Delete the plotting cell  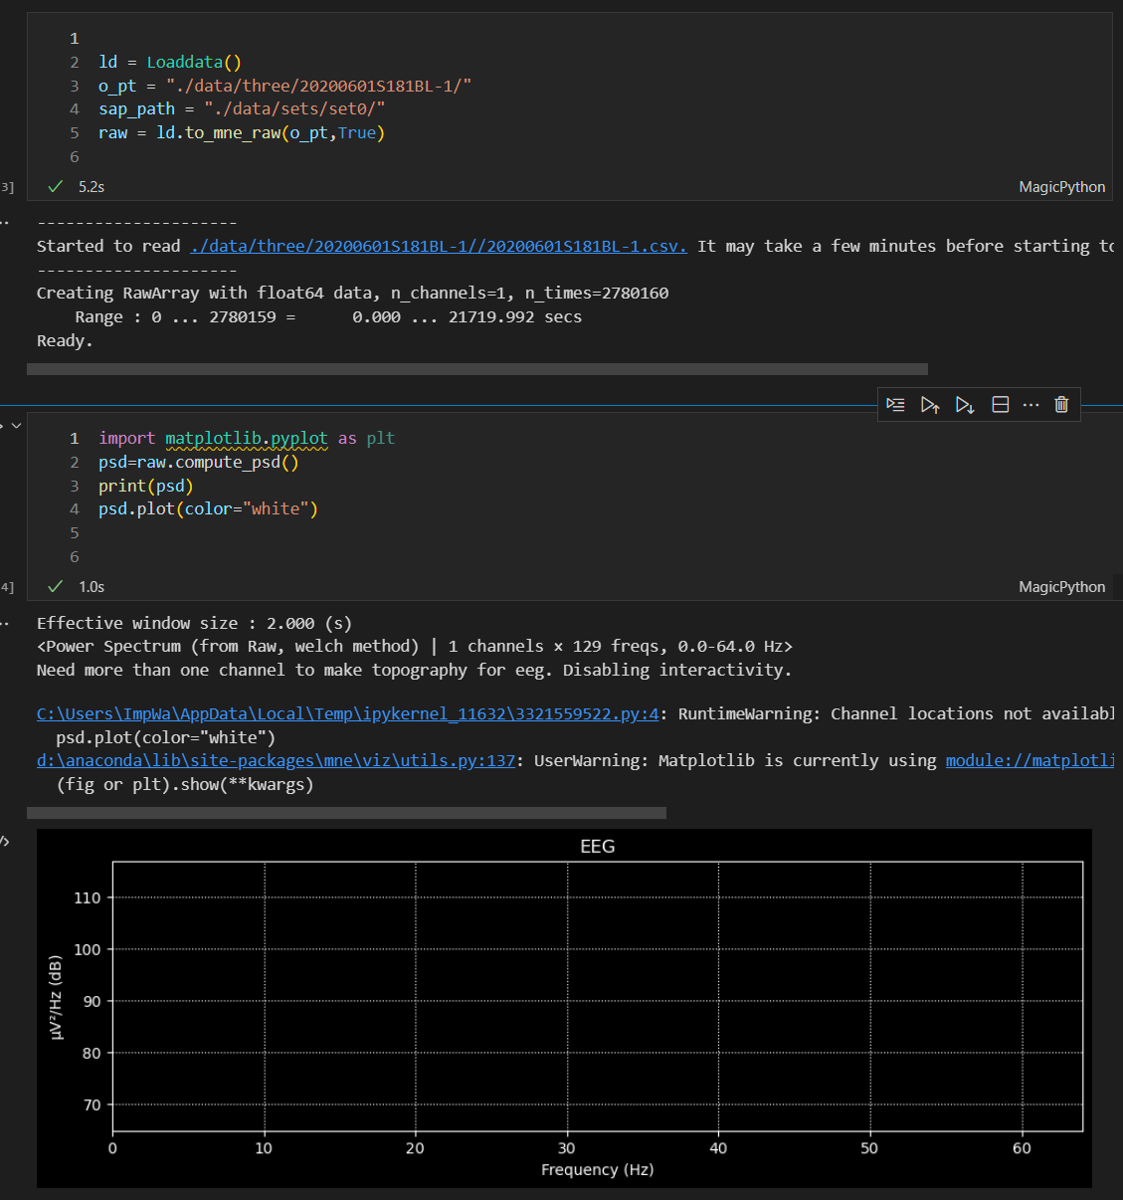[x=1060, y=404]
